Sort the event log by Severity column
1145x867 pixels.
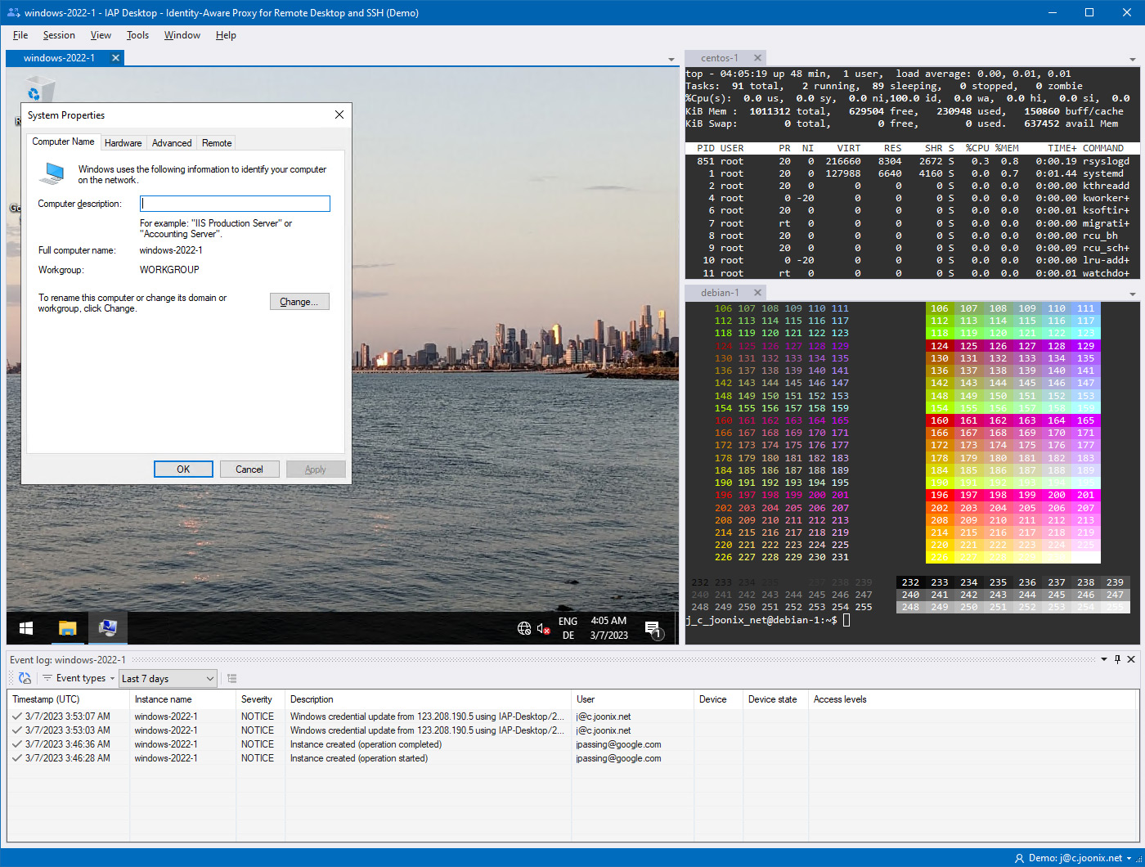[x=260, y=699]
